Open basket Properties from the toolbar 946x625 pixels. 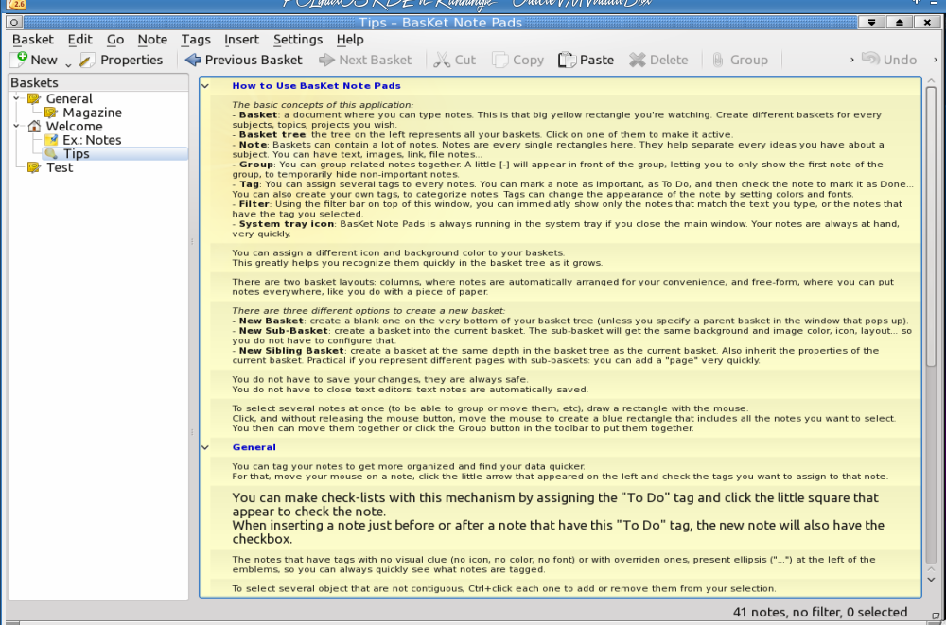click(121, 60)
